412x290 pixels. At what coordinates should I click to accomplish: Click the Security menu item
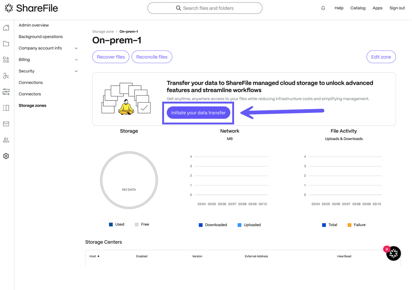pos(27,71)
